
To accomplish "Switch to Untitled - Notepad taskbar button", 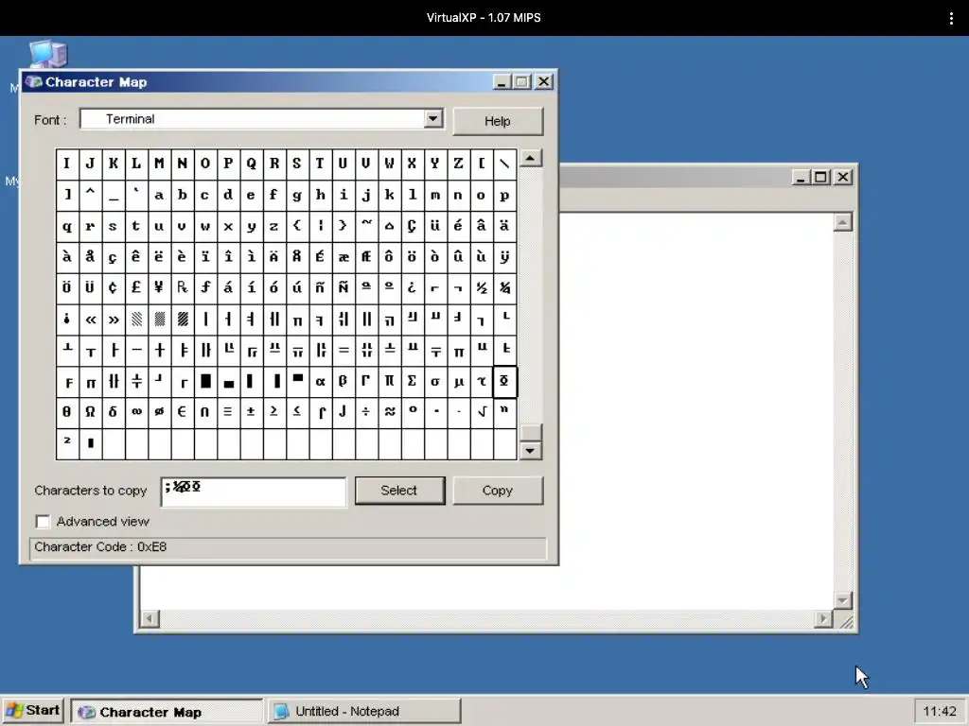I will point(364,711).
